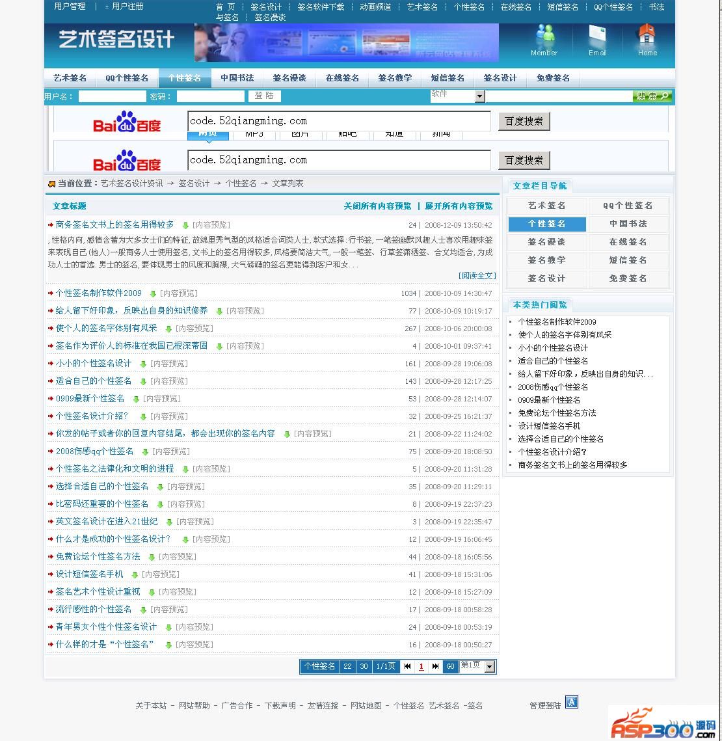Toggle [内容预览] for 什么才是成功的个性签名设计?
722x741 pixels.
pyautogui.click(x=211, y=539)
